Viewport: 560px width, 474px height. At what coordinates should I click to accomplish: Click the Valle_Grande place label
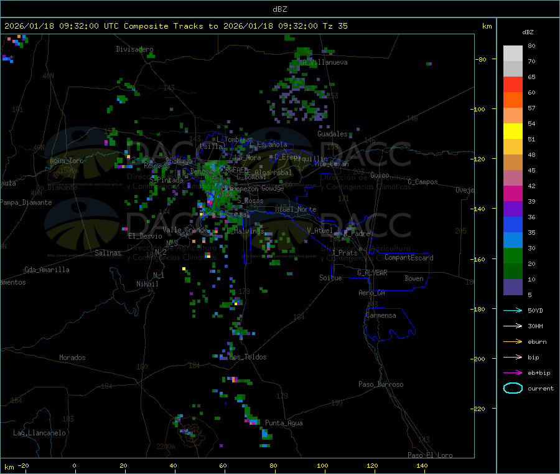pos(185,230)
